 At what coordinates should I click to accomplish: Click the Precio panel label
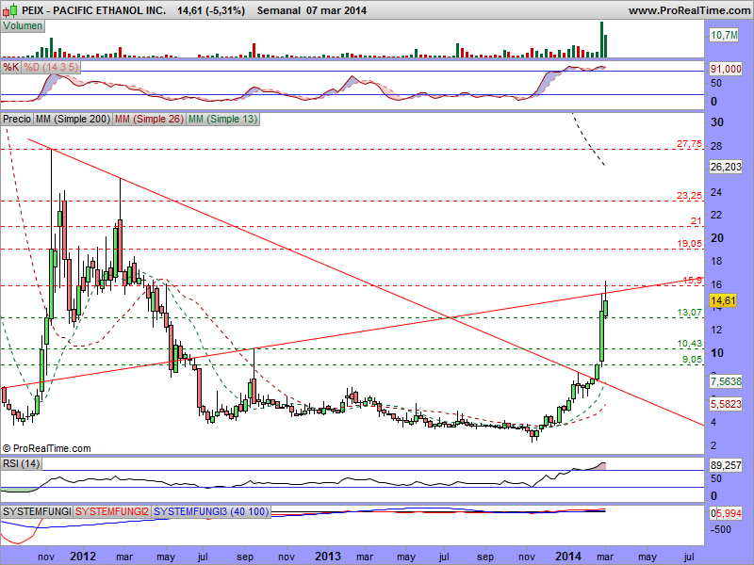coord(17,119)
